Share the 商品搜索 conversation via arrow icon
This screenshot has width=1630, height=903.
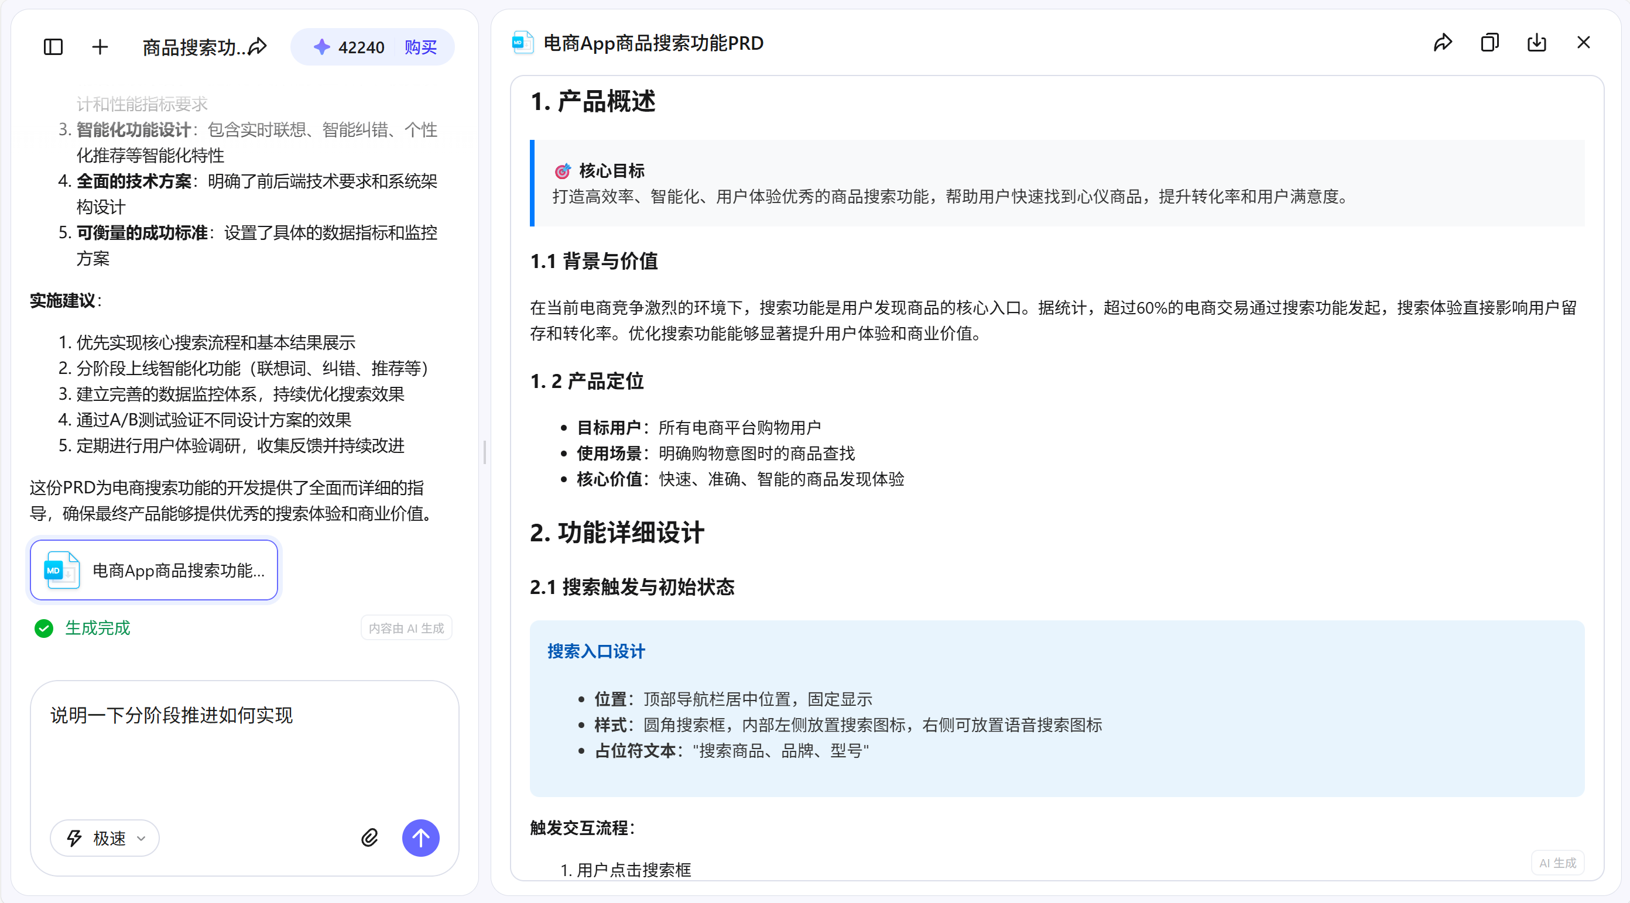pos(258,46)
